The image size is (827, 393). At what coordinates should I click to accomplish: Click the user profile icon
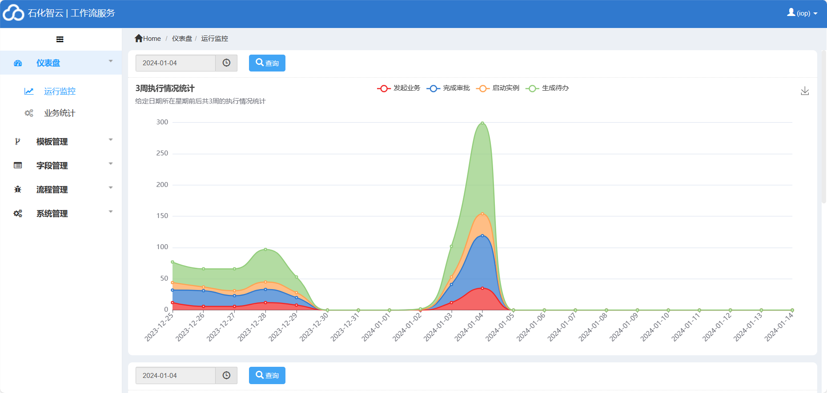pos(791,12)
